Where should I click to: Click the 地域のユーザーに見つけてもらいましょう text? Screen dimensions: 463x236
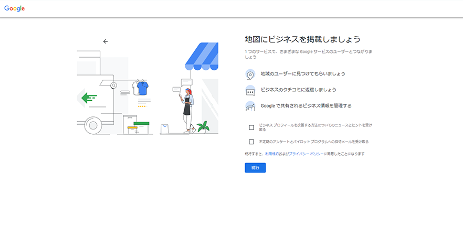(x=303, y=74)
